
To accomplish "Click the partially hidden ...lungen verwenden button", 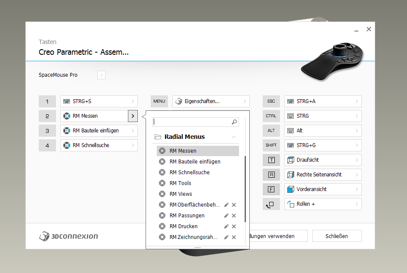I will coord(279,236).
